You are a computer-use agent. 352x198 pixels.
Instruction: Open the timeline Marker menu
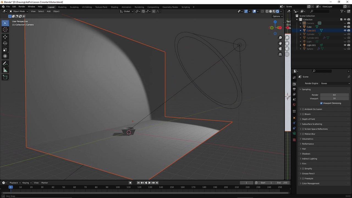coord(45,183)
